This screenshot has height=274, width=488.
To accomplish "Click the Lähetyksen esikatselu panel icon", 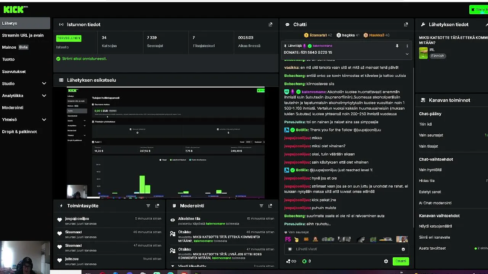I will [x=61, y=80].
